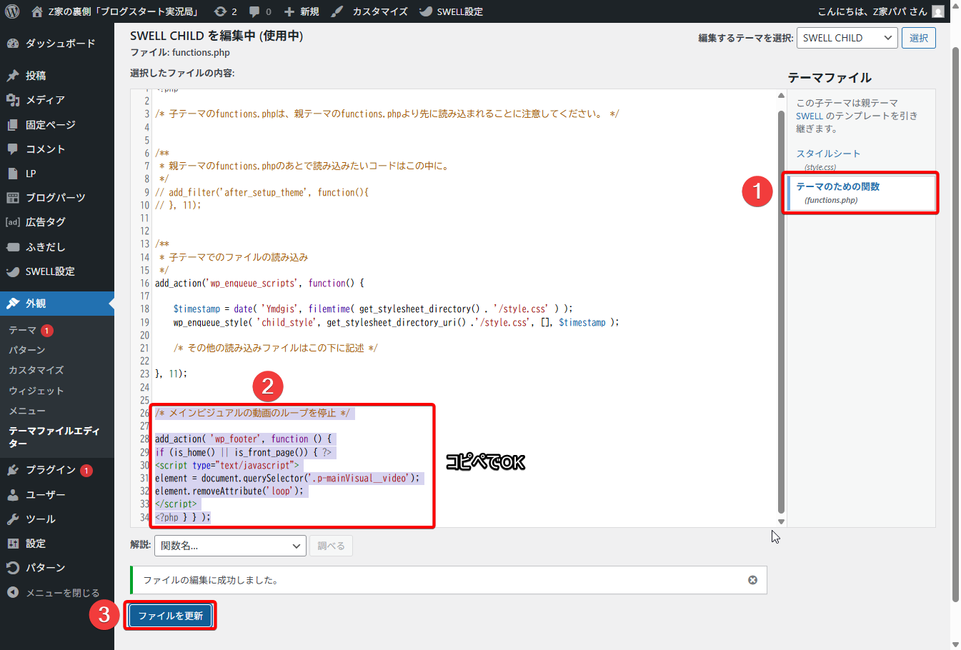Open the カスタマイズ submenu item
This screenshot has height=650, width=961.
(x=36, y=370)
